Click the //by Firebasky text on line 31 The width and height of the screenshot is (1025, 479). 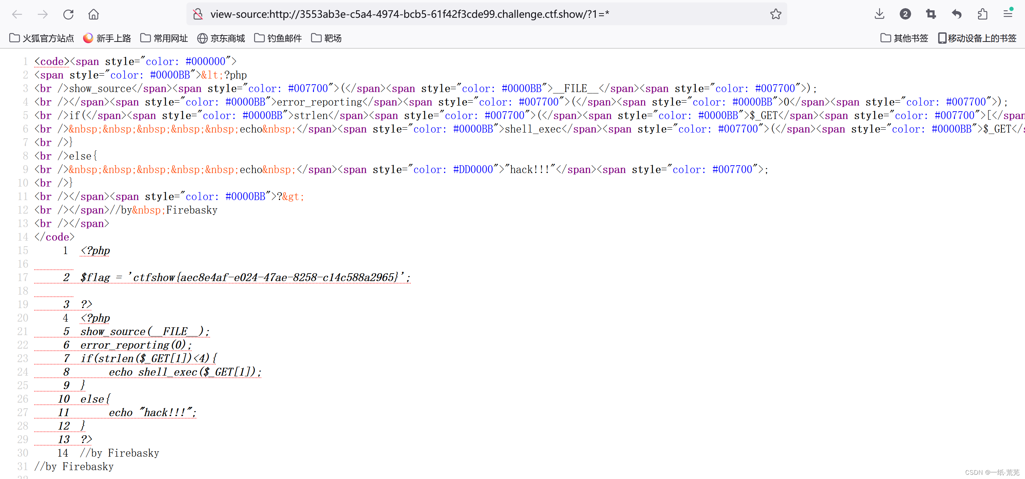[74, 466]
